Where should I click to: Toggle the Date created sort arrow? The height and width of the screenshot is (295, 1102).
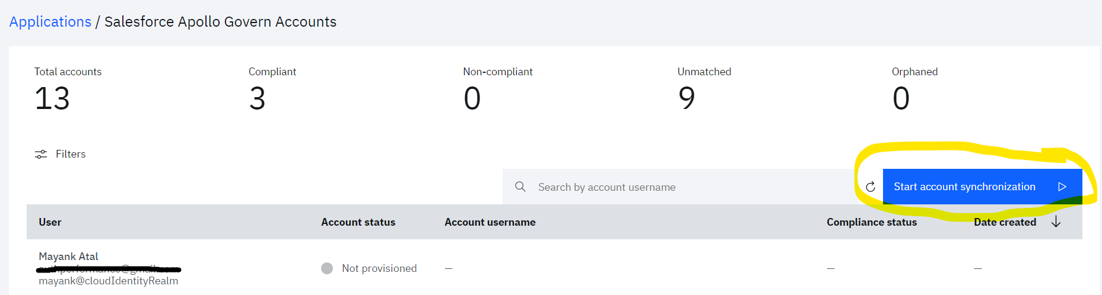coord(1056,222)
